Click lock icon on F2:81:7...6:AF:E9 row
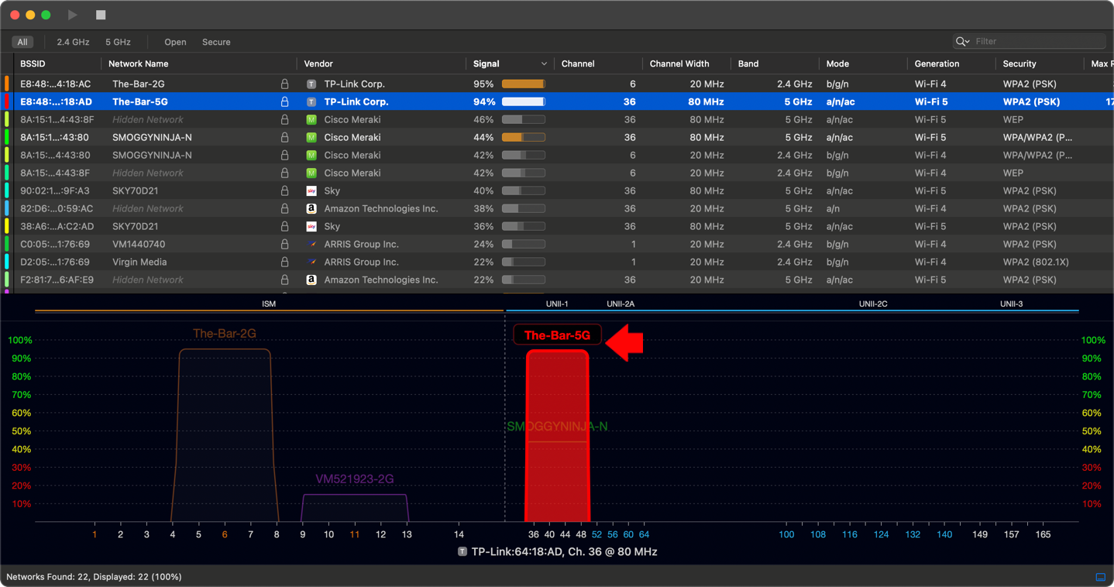Viewport: 1114px width, 587px height. point(284,280)
